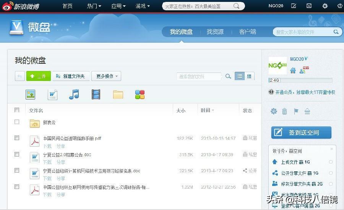Expand the 热门 dropdown menu
Viewport: 344px width, 210px height.
(x=94, y=6)
